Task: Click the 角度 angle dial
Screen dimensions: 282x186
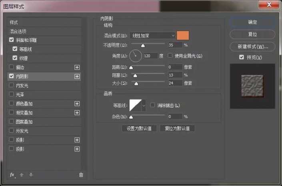Action: click(x=136, y=56)
